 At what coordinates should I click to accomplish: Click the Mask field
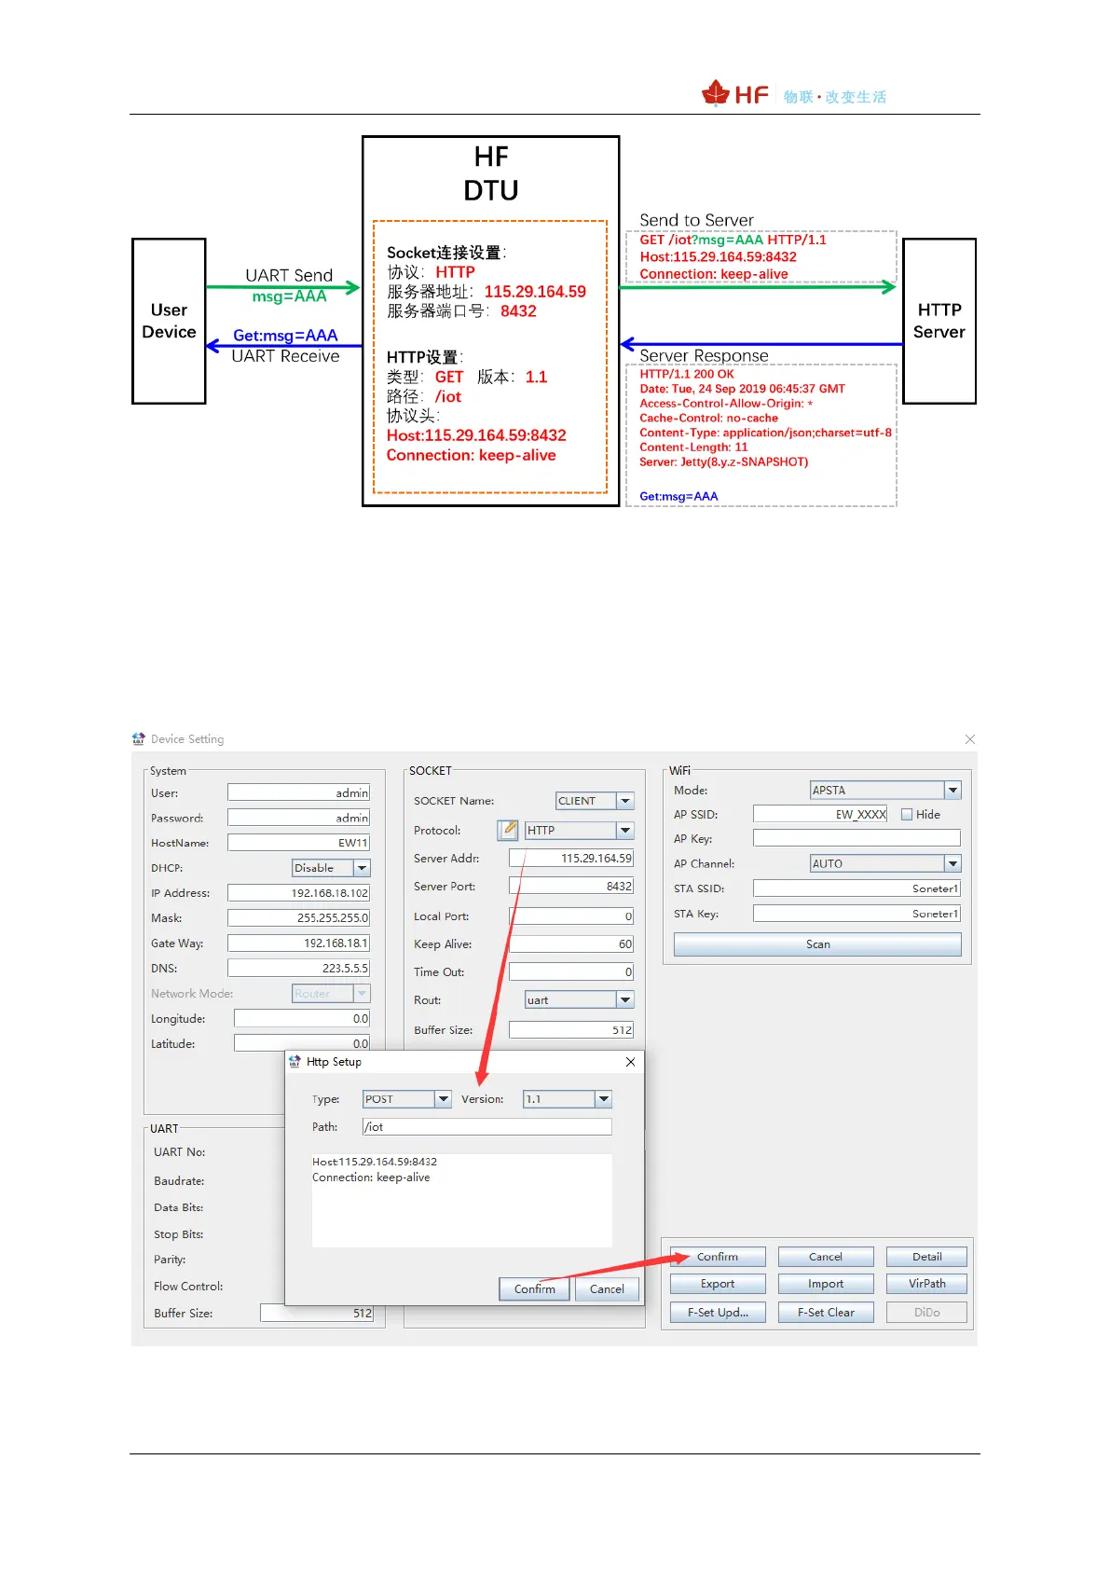pyautogui.click(x=299, y=918)
